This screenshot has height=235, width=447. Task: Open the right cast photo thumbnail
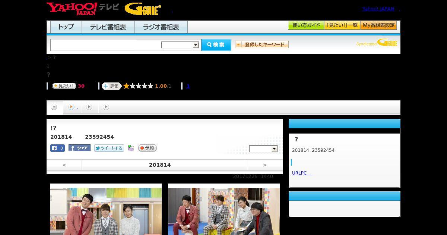tap(224, 209)
